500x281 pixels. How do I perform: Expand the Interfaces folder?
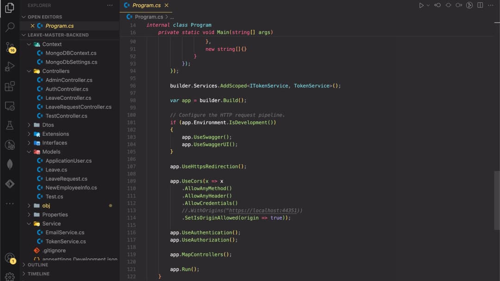click(x=29, y=142)
